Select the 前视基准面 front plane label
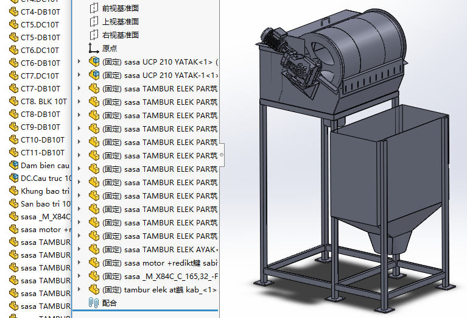 121,9
